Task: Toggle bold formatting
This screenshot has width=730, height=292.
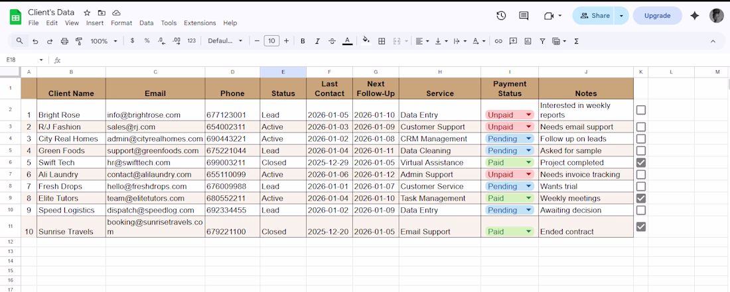Action: (x=303, y=41)
